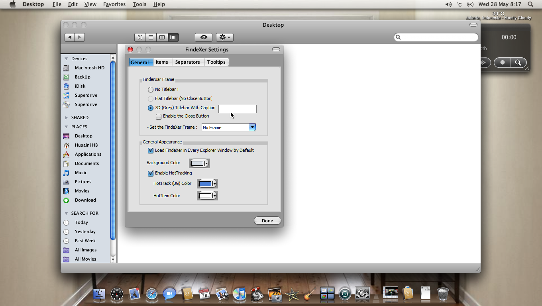
Task: Open the File menu
Action: click(x=57, y=4)
